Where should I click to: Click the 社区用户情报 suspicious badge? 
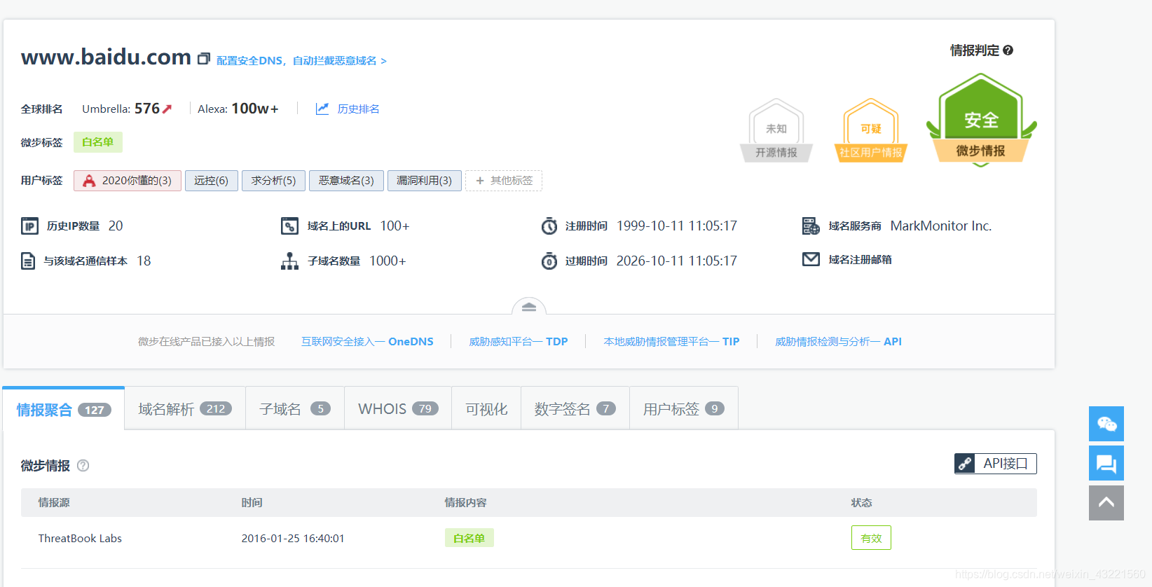[871, 131]
